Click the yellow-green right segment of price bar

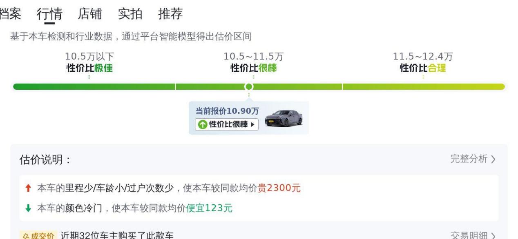point(423,86)
